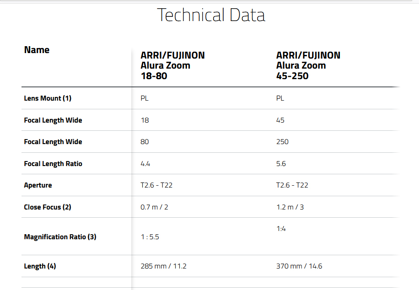Click the Close Focus (2) label

[48, 207]
